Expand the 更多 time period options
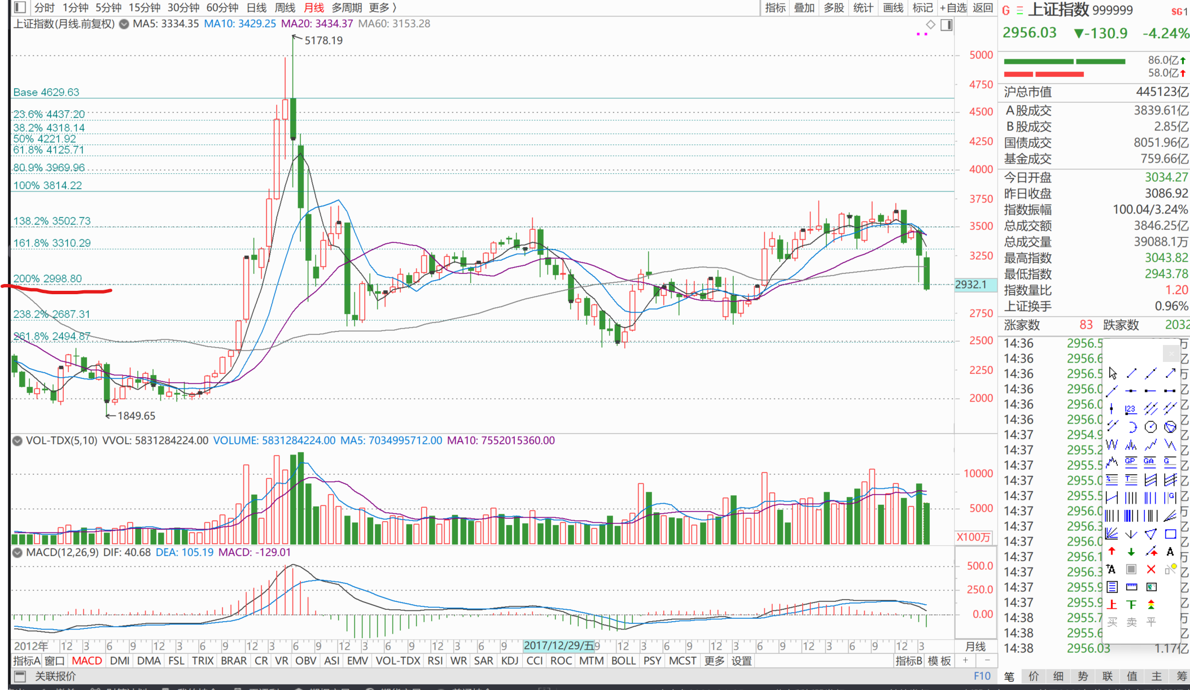The height and width of the screenshot is (690, 1190). pos(382,7)
